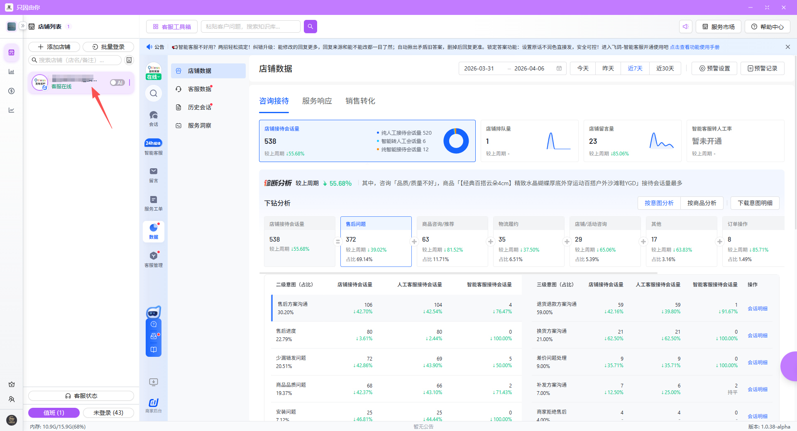Click the crown icon in far-left rail
The height and width of the screenshot is (431, 797).
[x=12, y=384]
